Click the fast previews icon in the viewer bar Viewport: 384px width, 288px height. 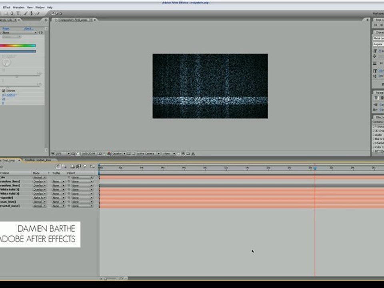(x=183, y=154)
